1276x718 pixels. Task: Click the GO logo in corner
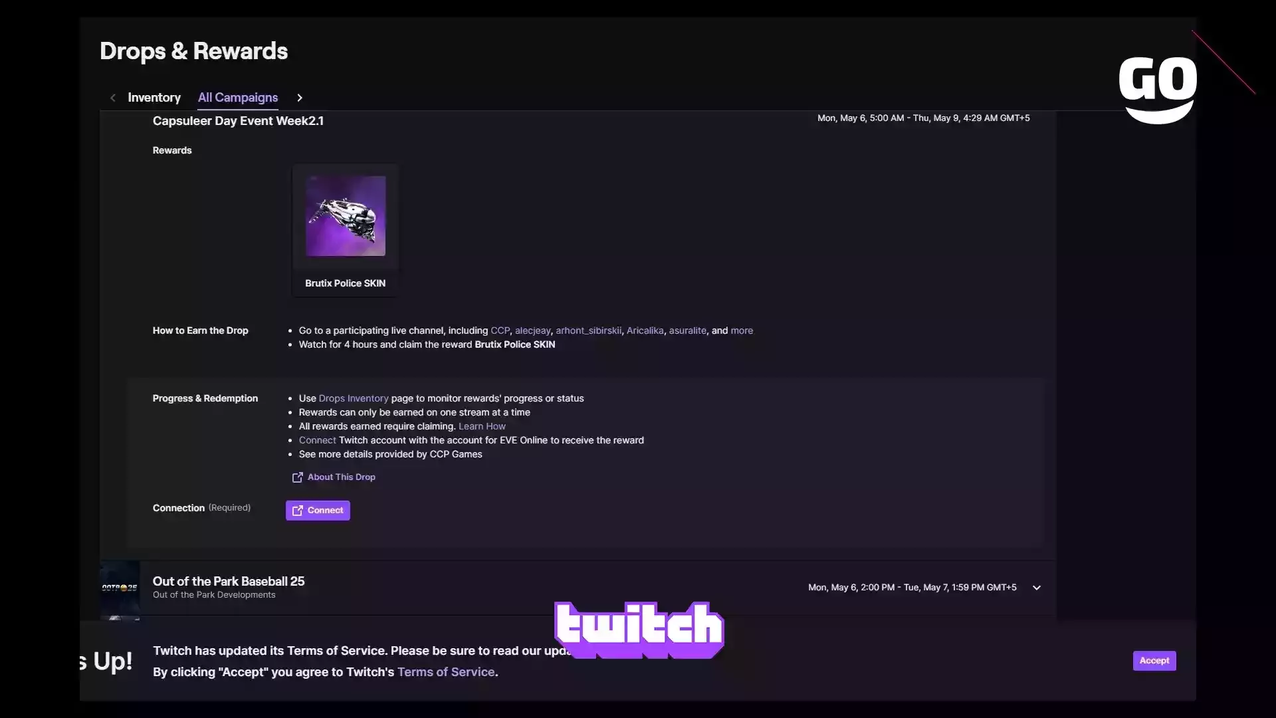coord(1158,90)
